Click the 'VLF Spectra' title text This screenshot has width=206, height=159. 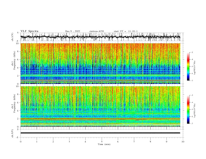(29, 31)
